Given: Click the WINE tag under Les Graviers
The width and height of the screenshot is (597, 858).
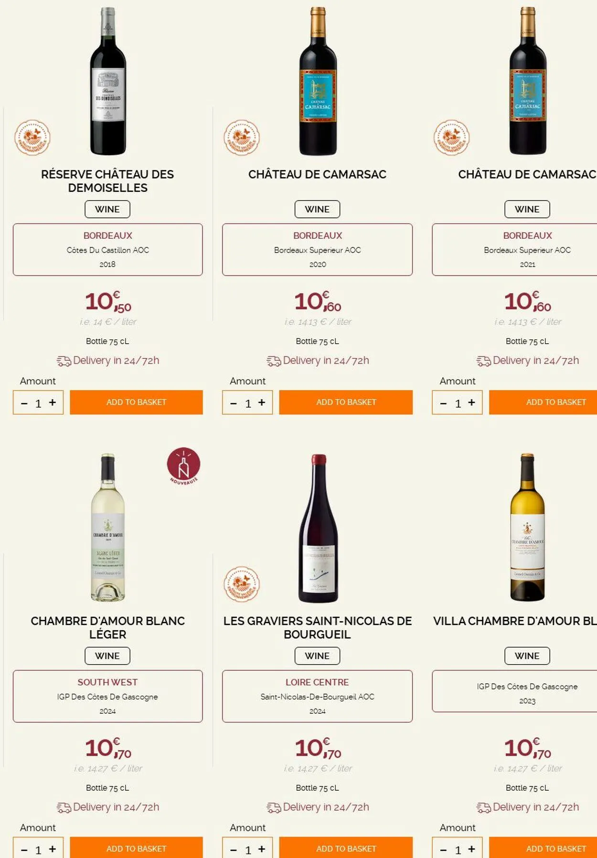Looking at the screenshot, I should 317,656.
